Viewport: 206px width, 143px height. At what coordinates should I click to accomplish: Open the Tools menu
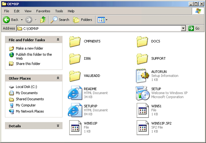click(59, 11)
